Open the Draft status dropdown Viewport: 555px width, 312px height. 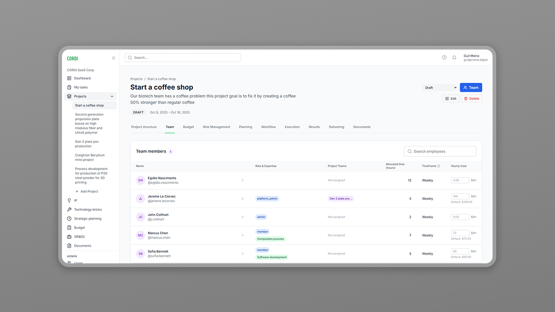pyautogui.click(x=440, y=87)
